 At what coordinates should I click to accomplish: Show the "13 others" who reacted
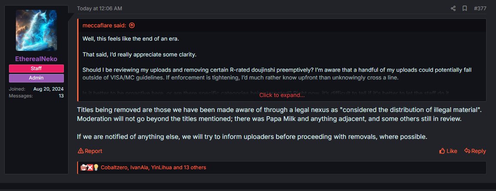[195, 167]
